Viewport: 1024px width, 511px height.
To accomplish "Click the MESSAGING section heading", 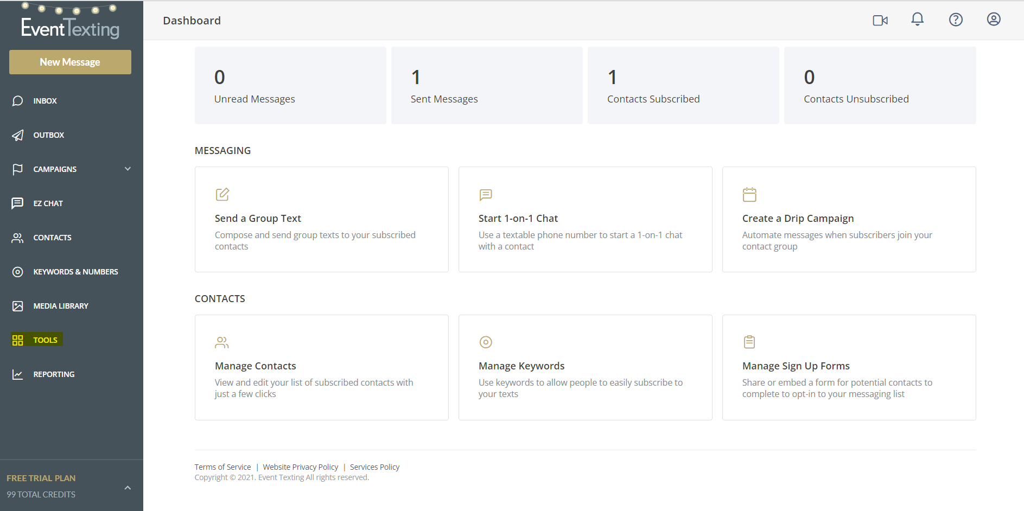I will [223, 150].
